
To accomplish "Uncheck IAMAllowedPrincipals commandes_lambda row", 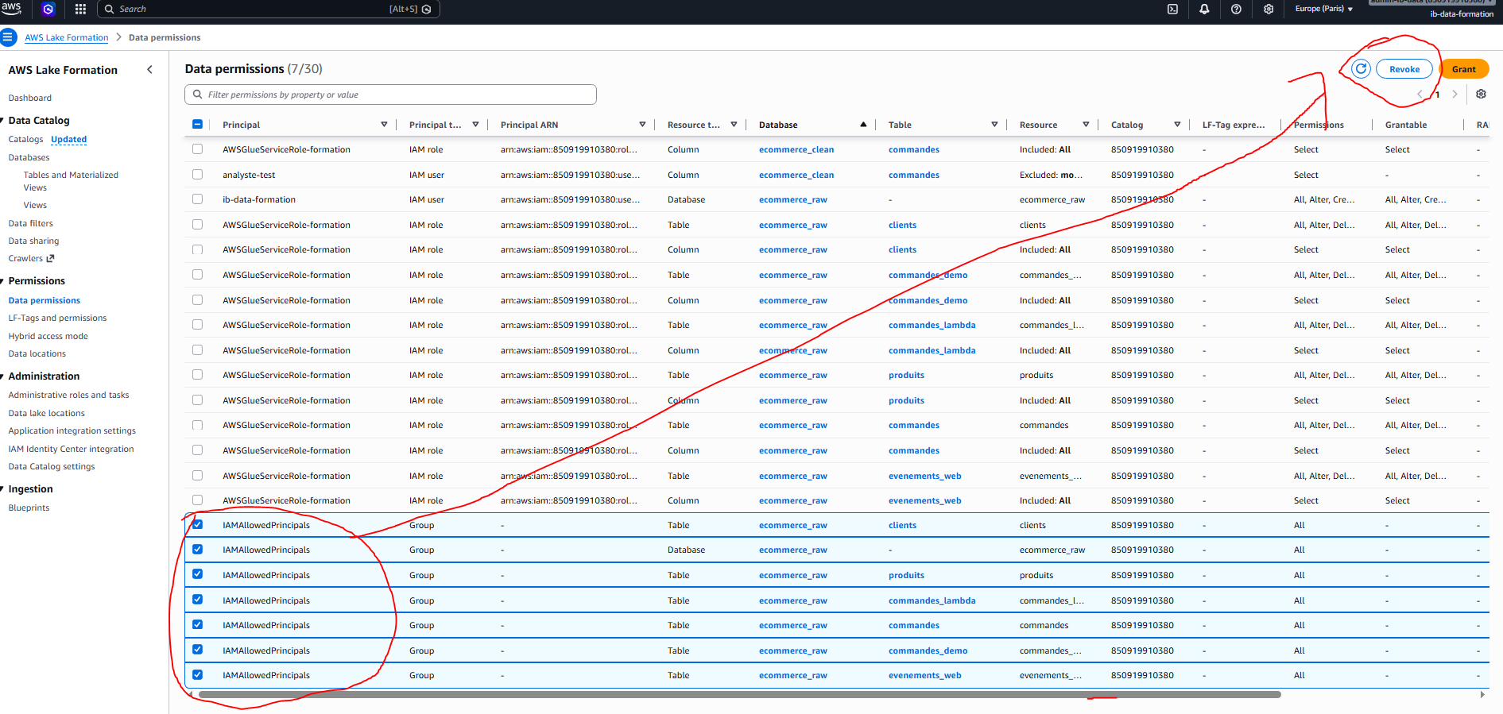I will (197, 600).
